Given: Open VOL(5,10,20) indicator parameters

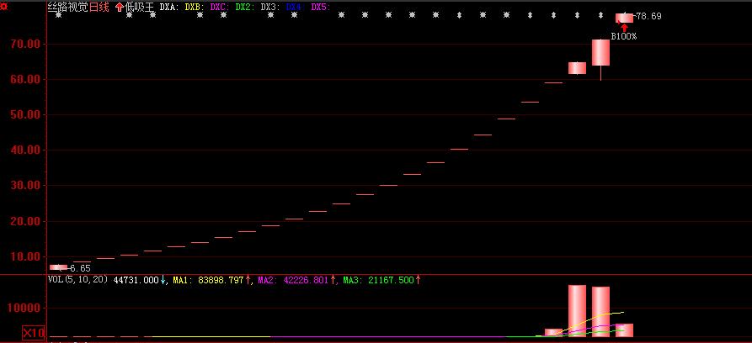Looking at the screenshot, I should 77,280.
